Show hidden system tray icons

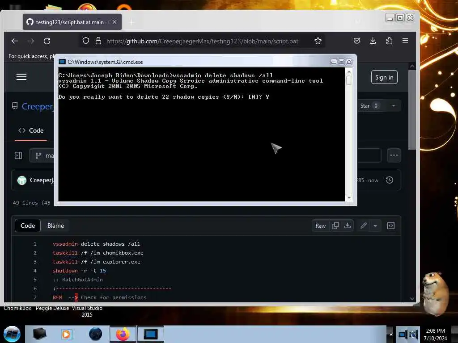[x=390, y=334]
